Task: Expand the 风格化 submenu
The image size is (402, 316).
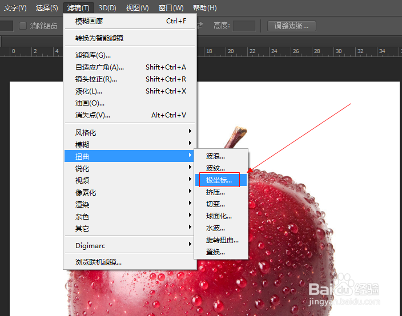Action: [130, 132]
